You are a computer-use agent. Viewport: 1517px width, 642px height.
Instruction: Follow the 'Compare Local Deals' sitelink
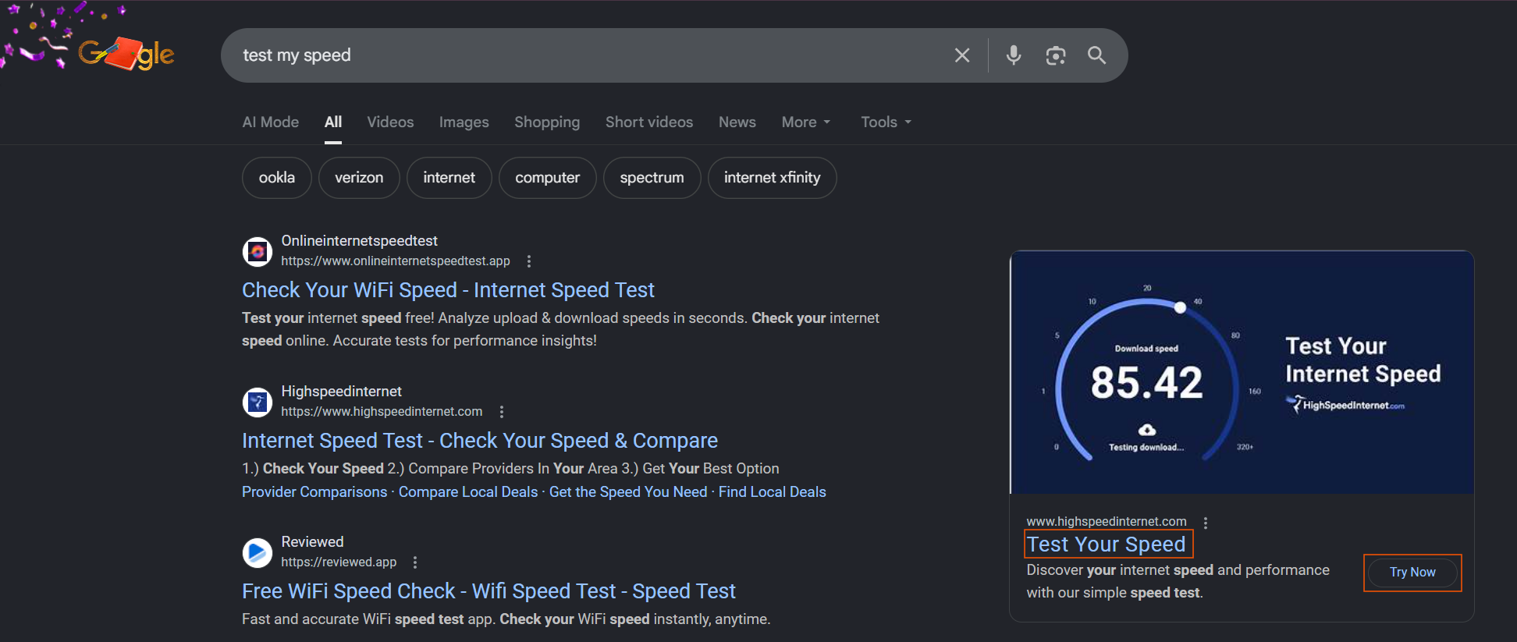point(468,492)
